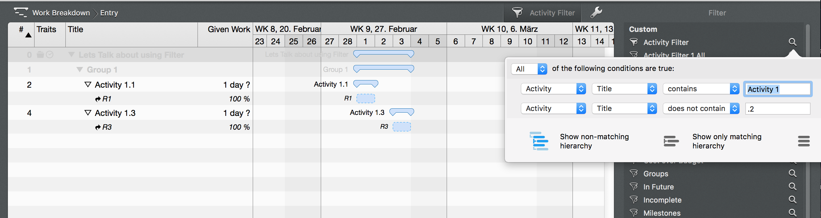
Task: Open the contains comparison dropdown
Action: click(701, 89)
